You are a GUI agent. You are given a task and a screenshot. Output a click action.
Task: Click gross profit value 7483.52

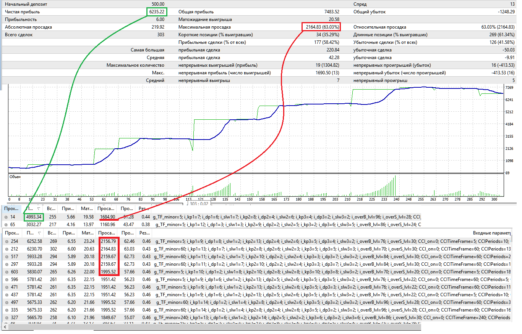coord(331,12)
